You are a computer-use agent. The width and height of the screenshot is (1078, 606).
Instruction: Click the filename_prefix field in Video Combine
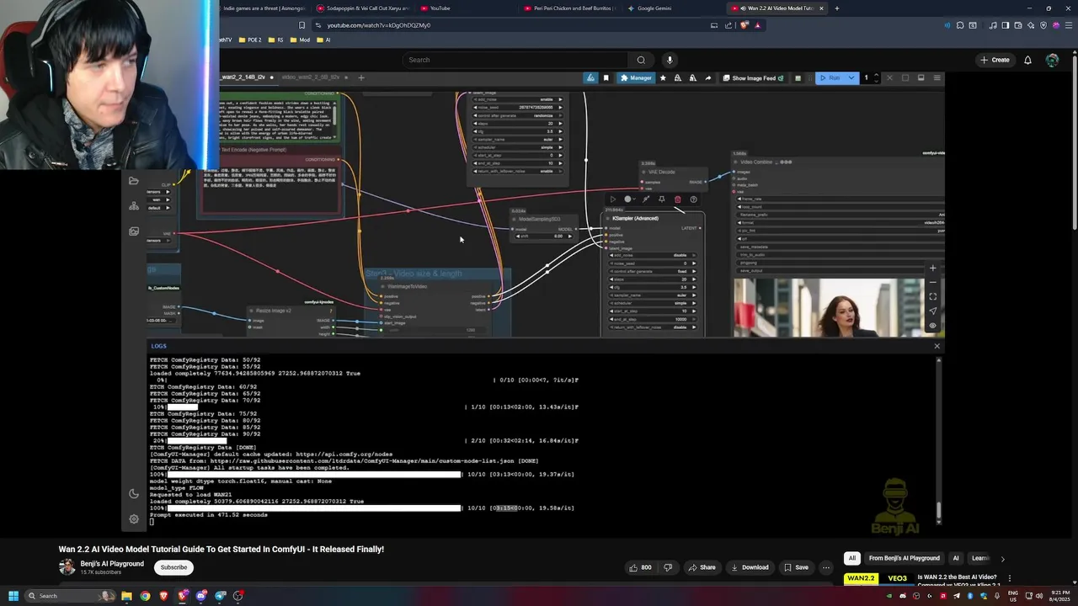tap(842, 214)
